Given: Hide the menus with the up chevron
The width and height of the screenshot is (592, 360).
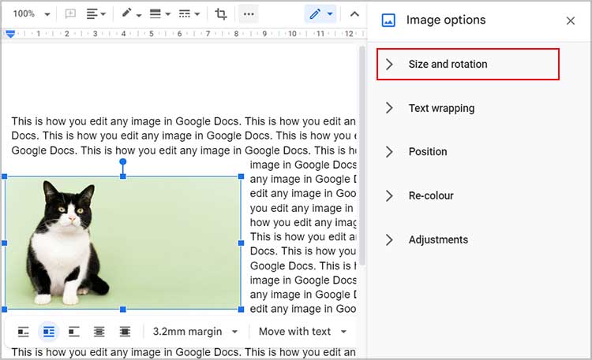Looking at the screenshot, I should (354, 14).
